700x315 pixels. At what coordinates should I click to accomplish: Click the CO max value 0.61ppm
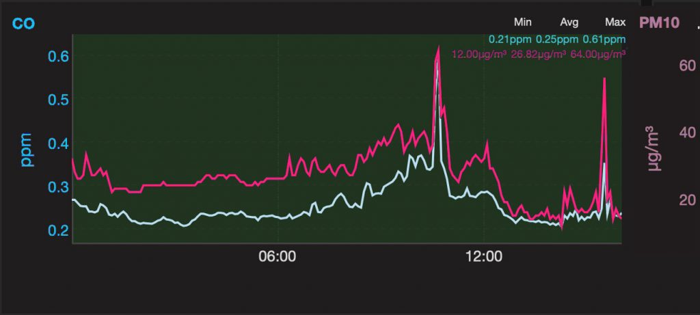[604, 39]
